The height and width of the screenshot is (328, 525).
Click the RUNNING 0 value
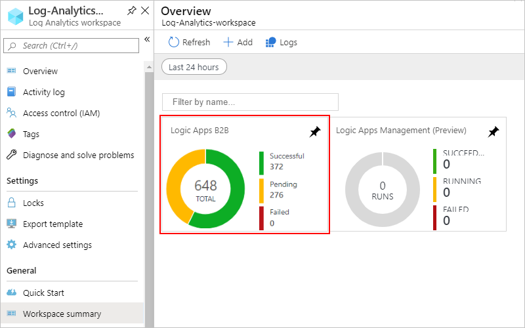(x=446, y=192)
